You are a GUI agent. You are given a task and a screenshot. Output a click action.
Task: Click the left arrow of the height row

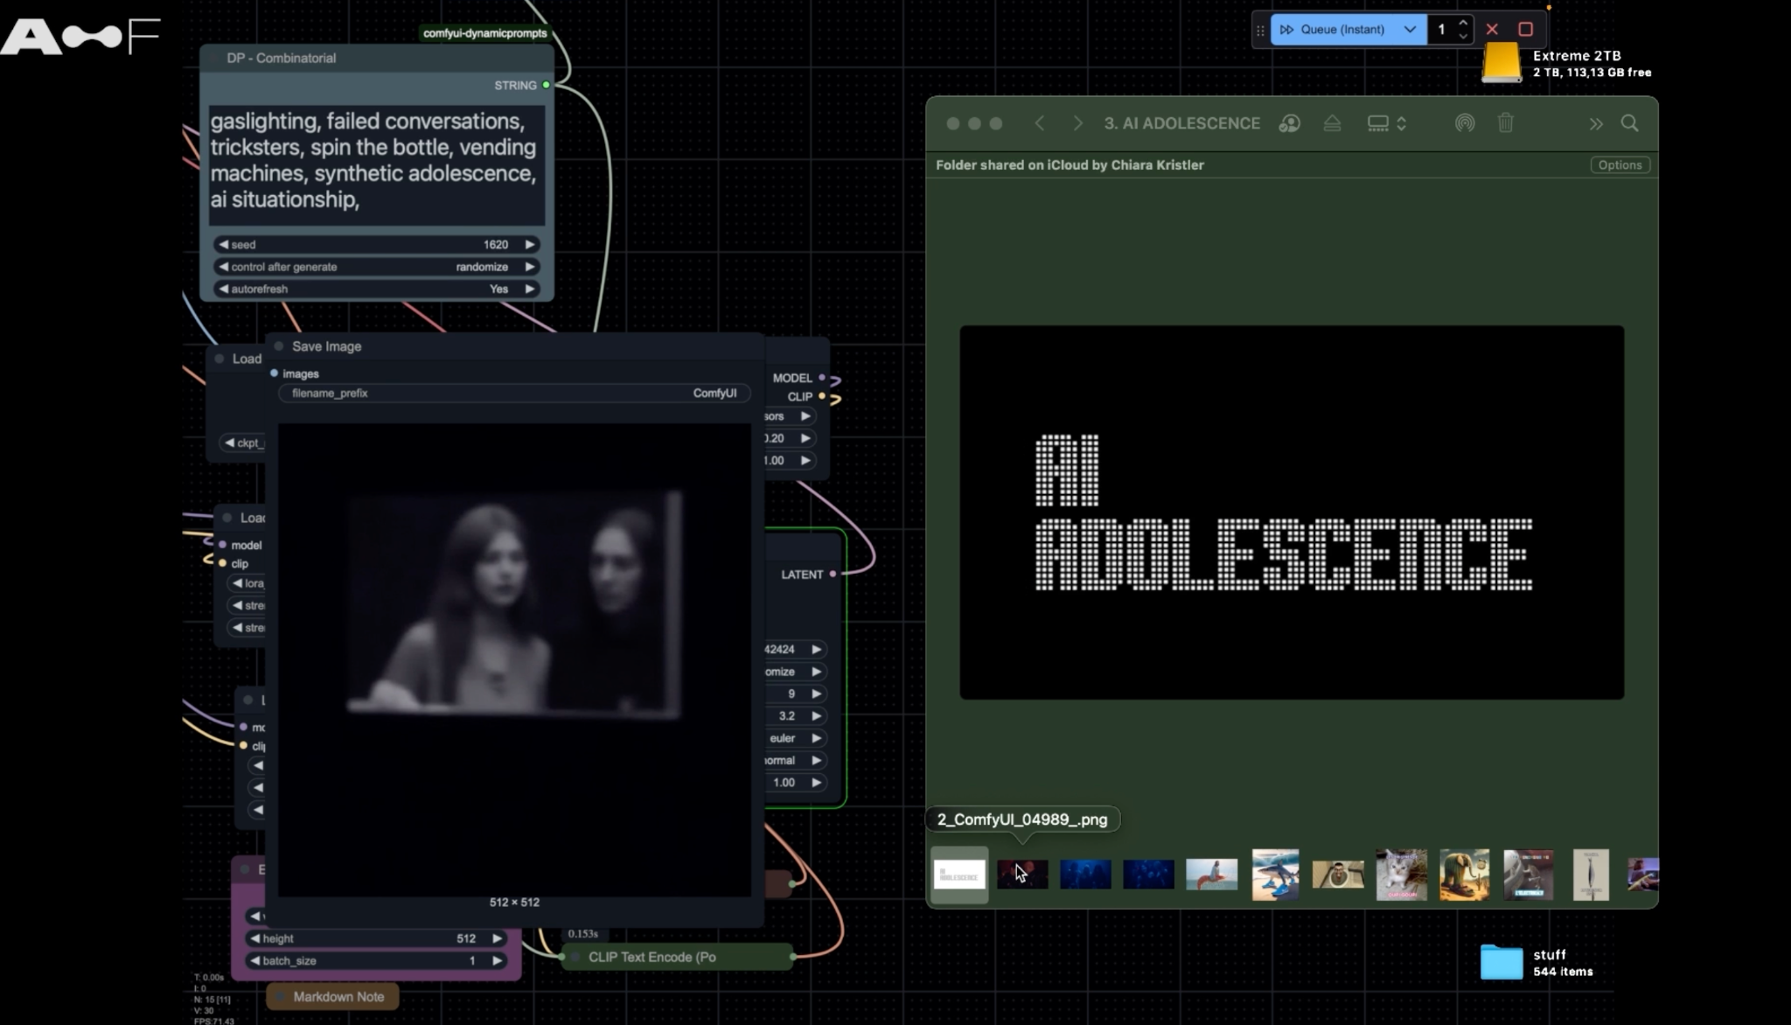pyautogui.click(x=254, y=938)
